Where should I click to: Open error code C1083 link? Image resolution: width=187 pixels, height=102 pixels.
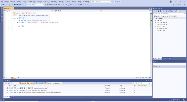(x=11, y=92)
